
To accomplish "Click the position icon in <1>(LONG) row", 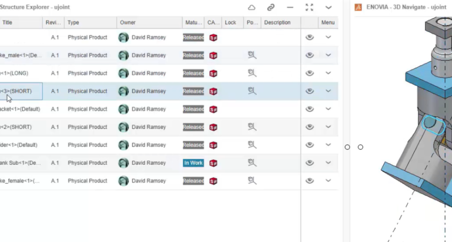I will (x=252, y=73).
